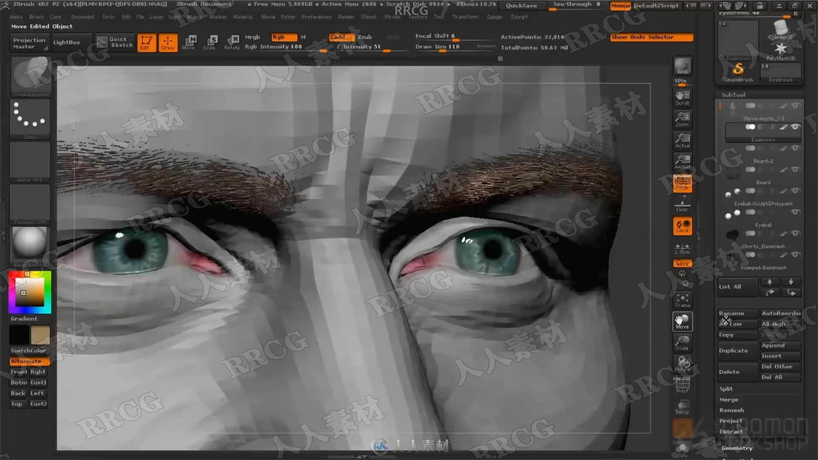Click the QuickSave button in title bar
The height and width of the screenshot is (460, 818).
pyautogui.click(x=521, y=5)
